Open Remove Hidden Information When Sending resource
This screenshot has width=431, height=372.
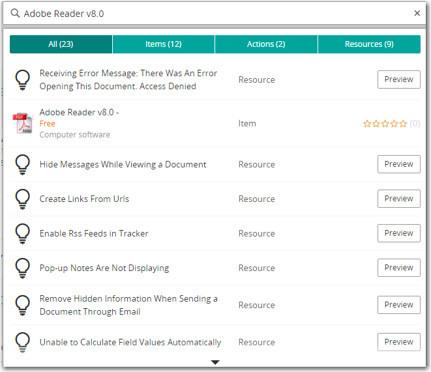(x=128, y=305)
